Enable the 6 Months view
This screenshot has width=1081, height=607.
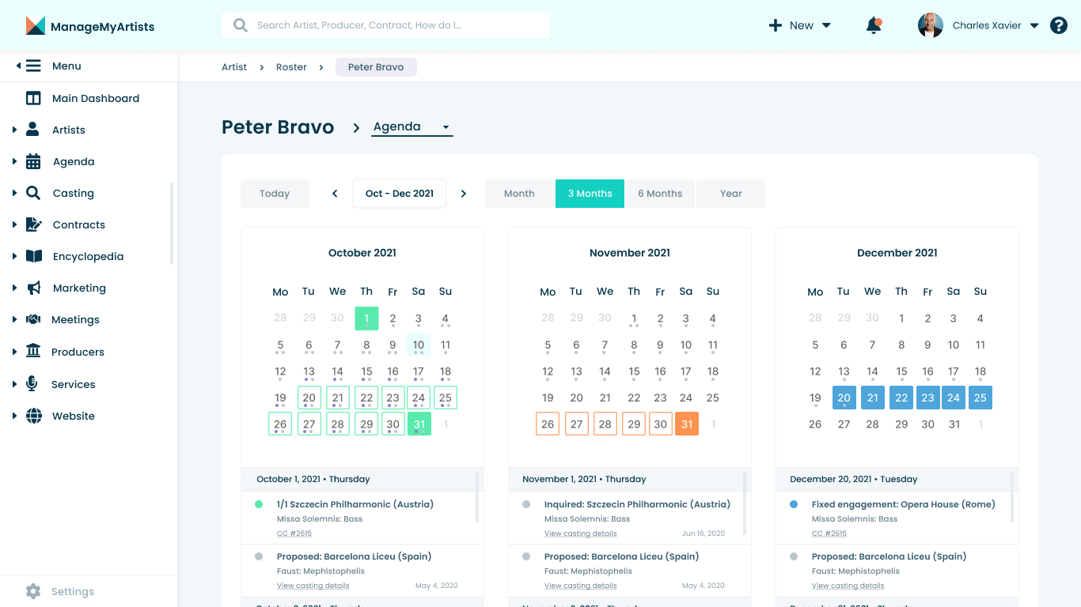click(660, 193)
